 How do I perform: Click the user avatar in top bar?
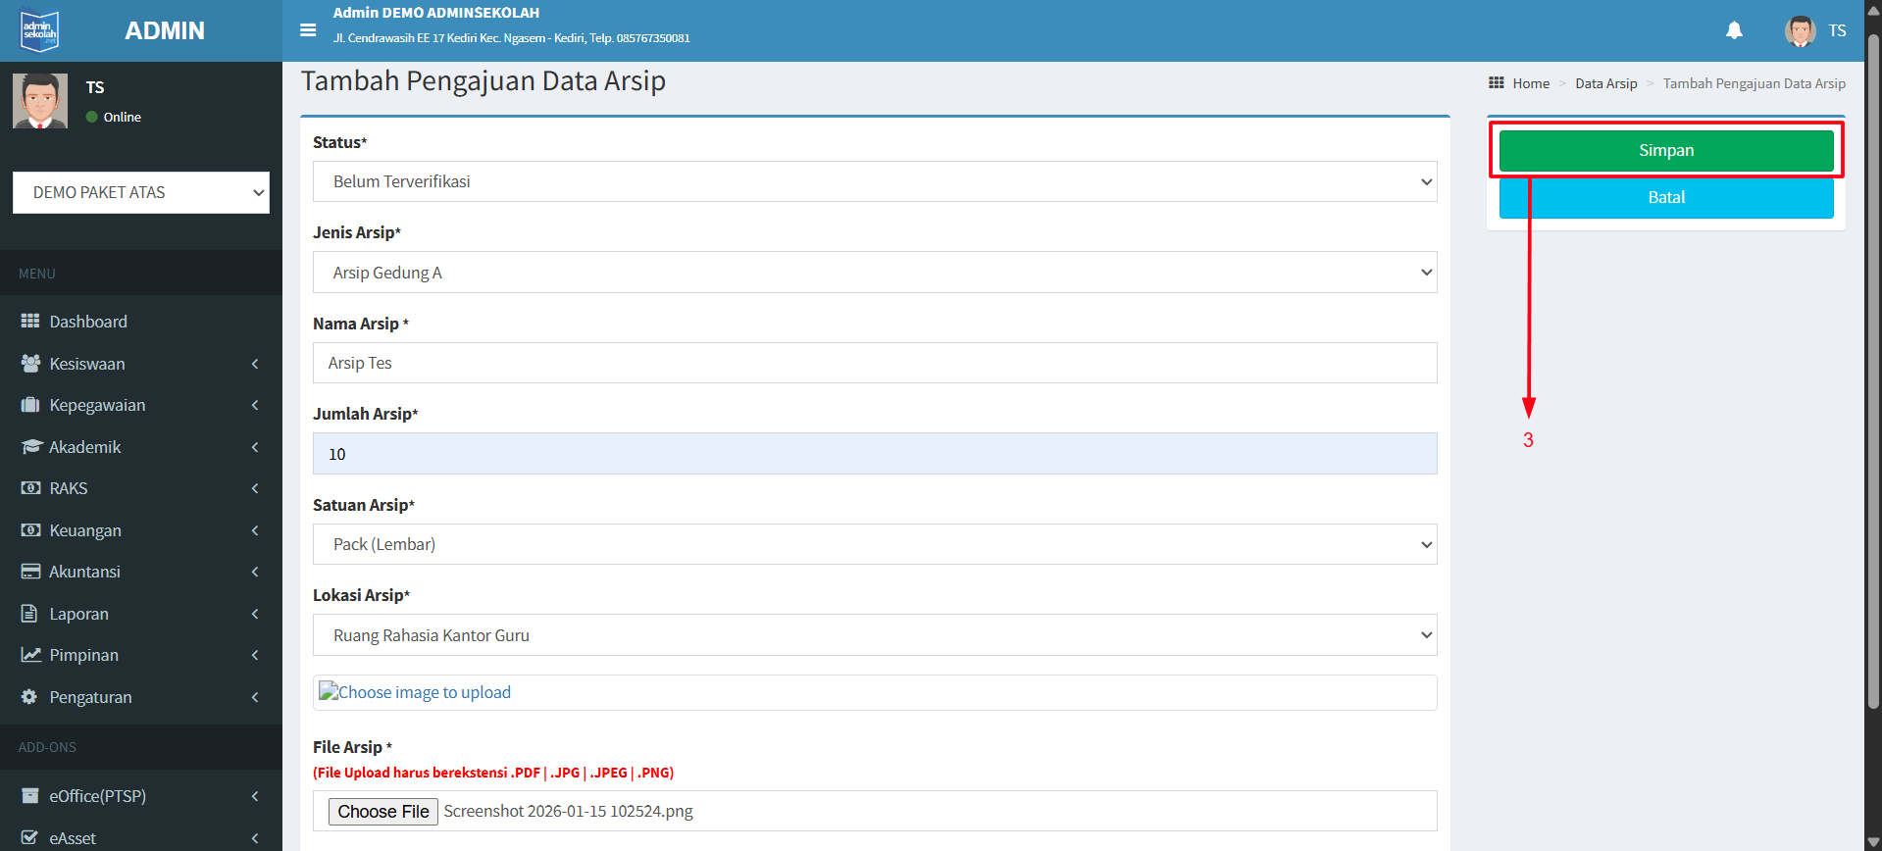[1800, 30]
